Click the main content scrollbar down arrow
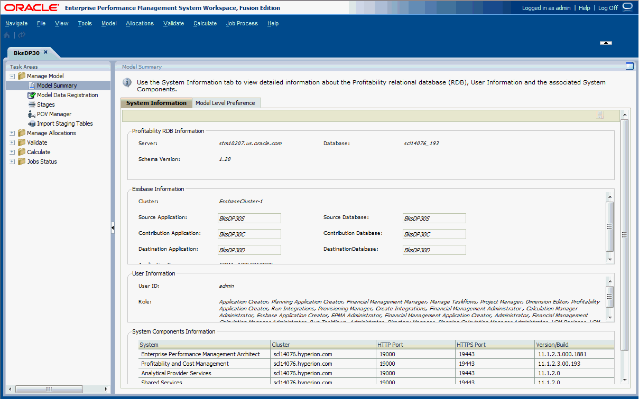This screenshot has width=639, height=399. coord(624,379)
